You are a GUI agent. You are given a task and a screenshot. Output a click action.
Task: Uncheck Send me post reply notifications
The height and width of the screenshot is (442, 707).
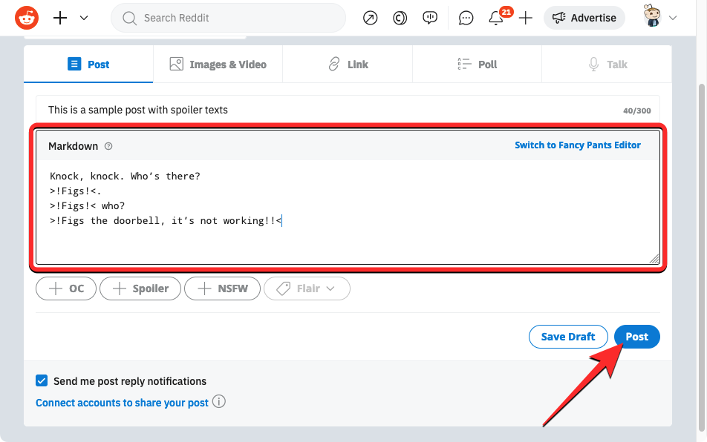[x=42, y=381]
